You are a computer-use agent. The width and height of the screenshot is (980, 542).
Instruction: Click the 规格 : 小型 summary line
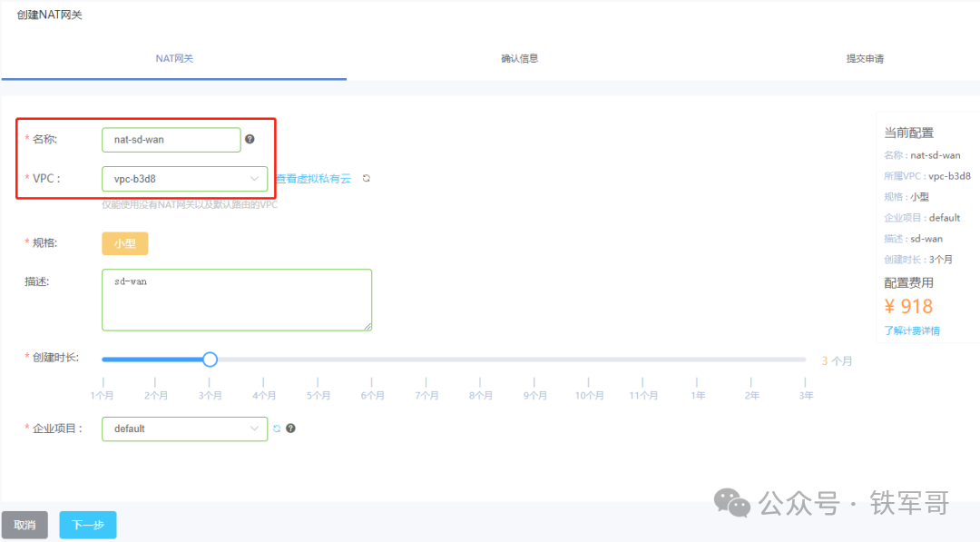point(906,197)
